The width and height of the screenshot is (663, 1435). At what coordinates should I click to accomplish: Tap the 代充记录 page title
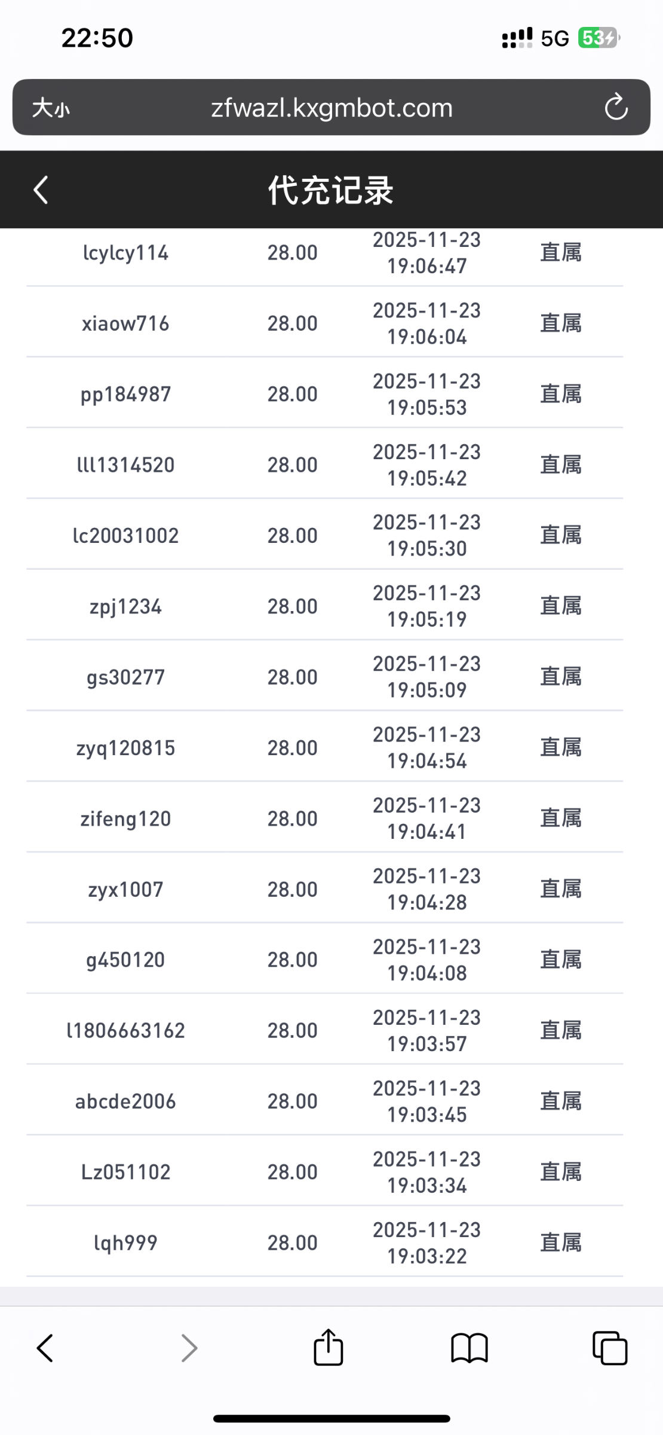click(331, 190)
